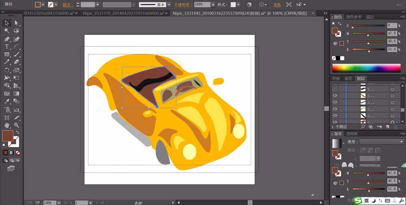Image resolution: width=406 pixels, height=205 pixels.
Task: Select the Pen tool
Action: coord(7,39)
